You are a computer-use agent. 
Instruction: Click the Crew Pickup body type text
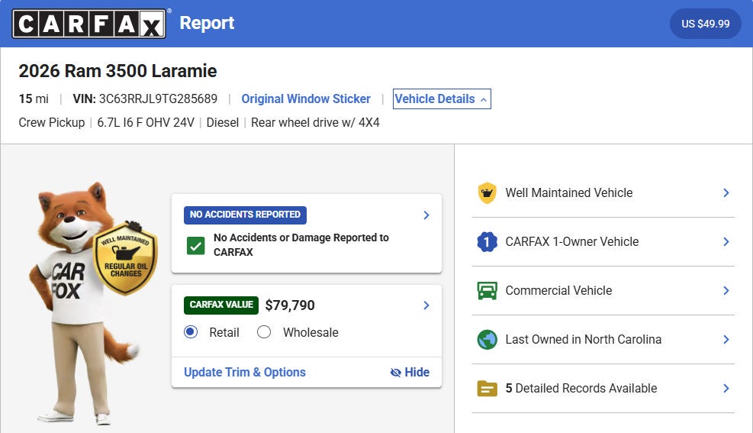pos(52,122)
